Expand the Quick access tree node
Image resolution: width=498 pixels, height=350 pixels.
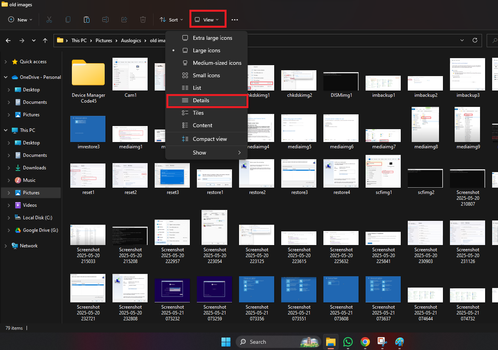pyautogui.click(x=5, y=62)
